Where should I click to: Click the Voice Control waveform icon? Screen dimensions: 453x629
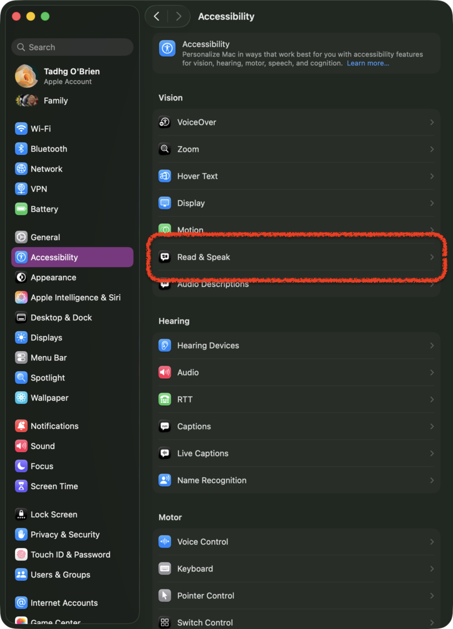165,542
